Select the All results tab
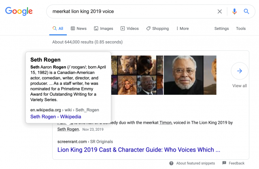 pos(58,29)
